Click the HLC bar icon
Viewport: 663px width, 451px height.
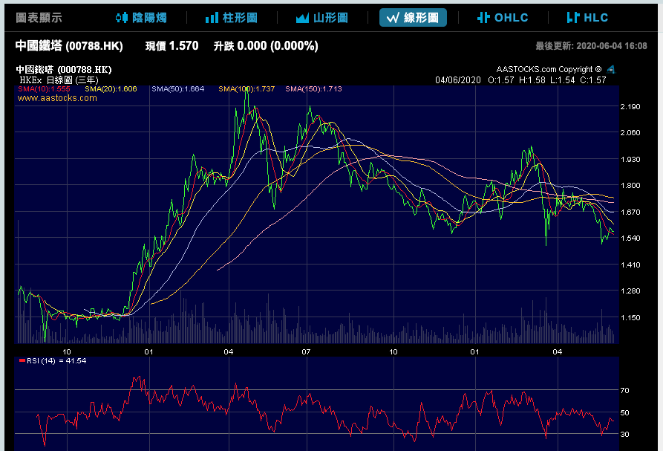click(x=573, y=18)
